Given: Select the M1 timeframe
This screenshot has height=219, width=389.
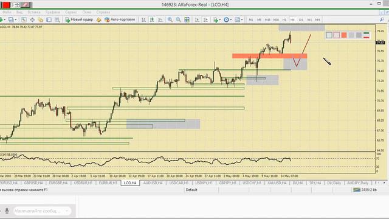Looking at the screenshot, I should point(251,19).
